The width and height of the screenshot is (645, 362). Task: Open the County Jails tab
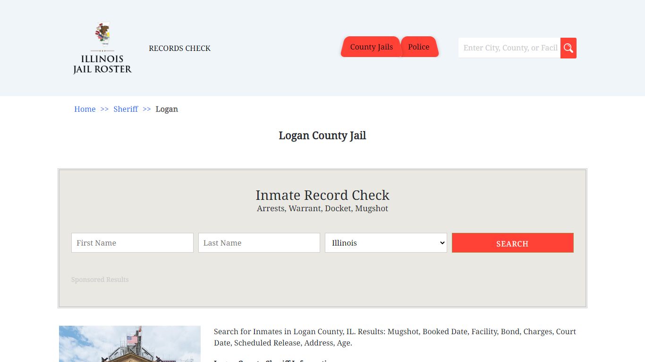371,47
